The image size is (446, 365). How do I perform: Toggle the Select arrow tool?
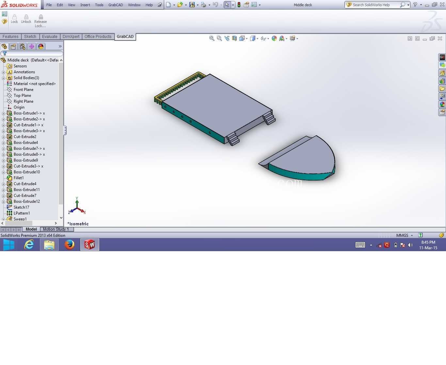[227, 5]
